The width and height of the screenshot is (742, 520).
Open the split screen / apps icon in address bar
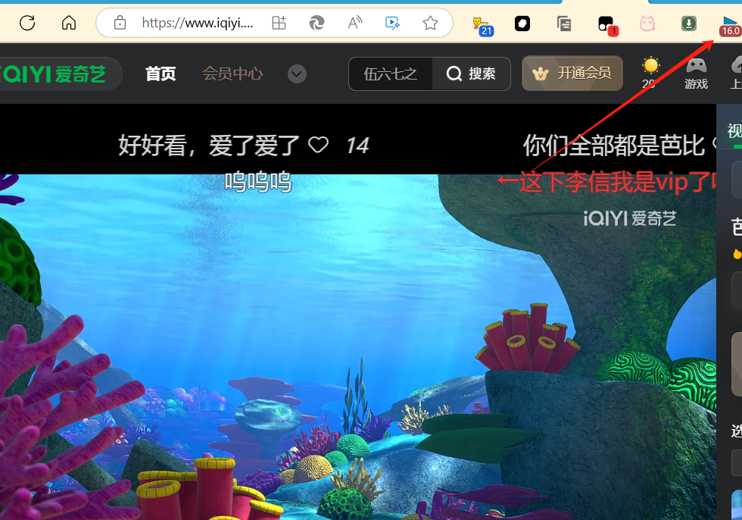(x=279, y=23)
